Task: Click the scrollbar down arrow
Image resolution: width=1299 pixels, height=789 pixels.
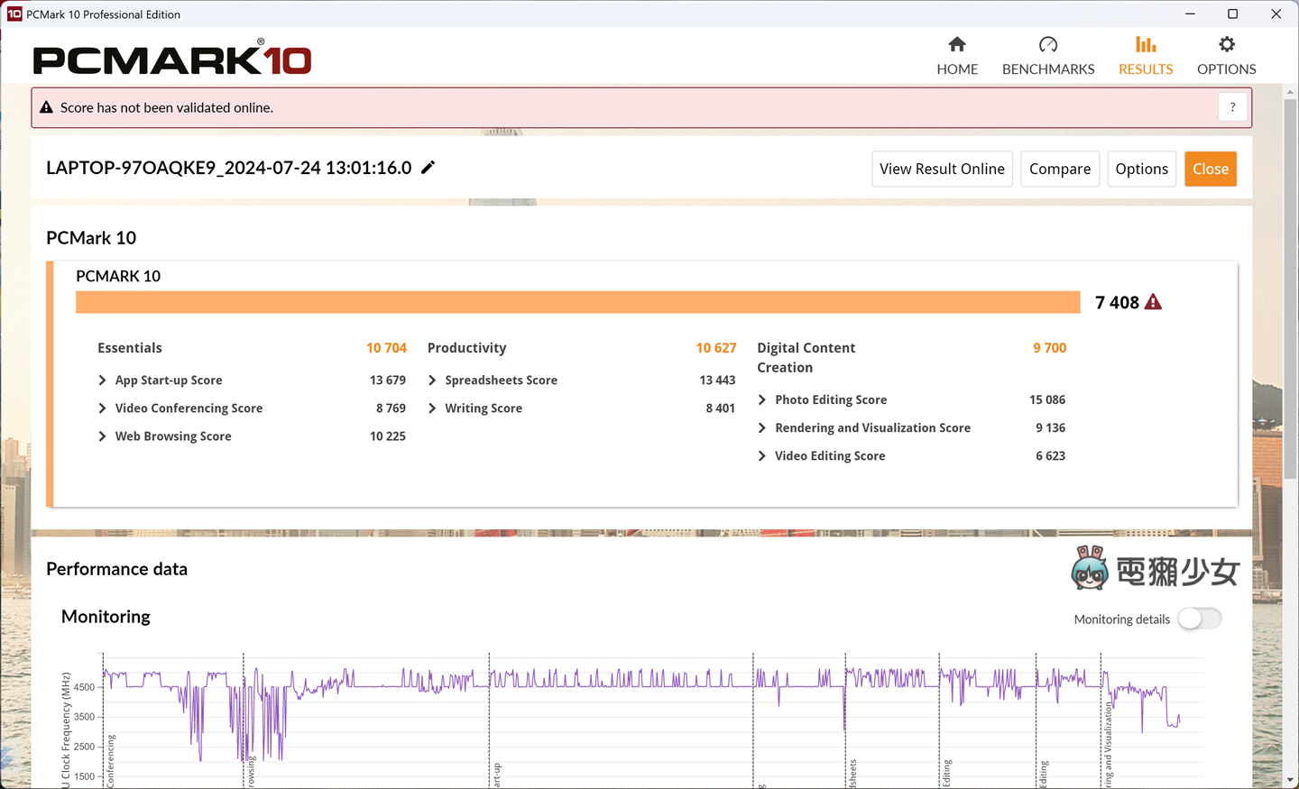Action: 1290,779
